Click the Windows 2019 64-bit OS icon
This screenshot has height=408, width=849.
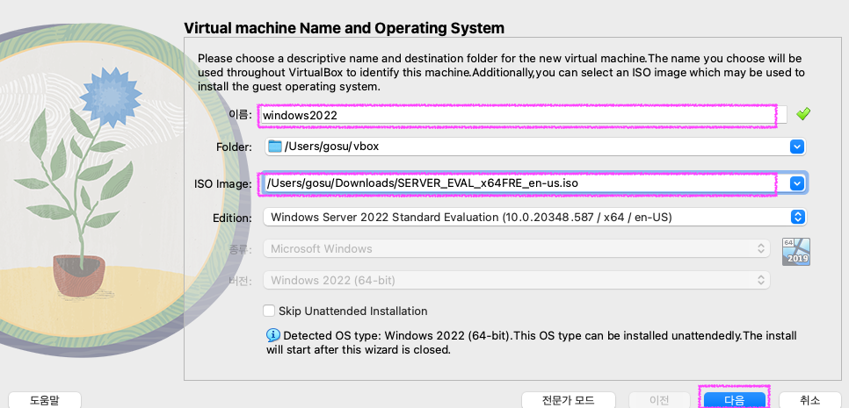(796, 251)
